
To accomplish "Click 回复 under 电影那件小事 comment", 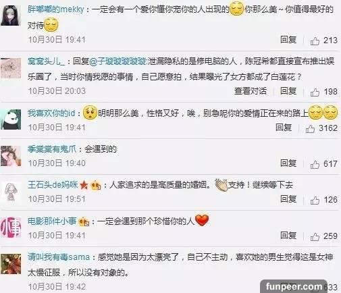I will click(288, 236).
